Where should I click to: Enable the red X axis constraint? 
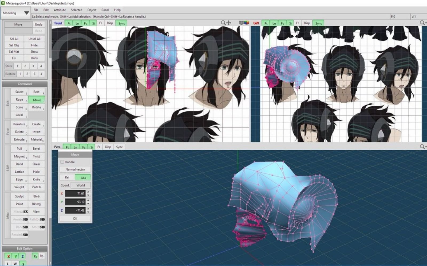point(8,256)
